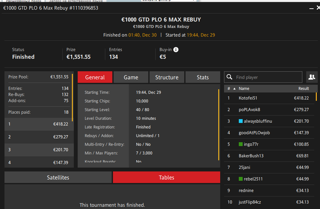Select the Stats tab
This screenshot has width=320, height=209.
(203, 77)
